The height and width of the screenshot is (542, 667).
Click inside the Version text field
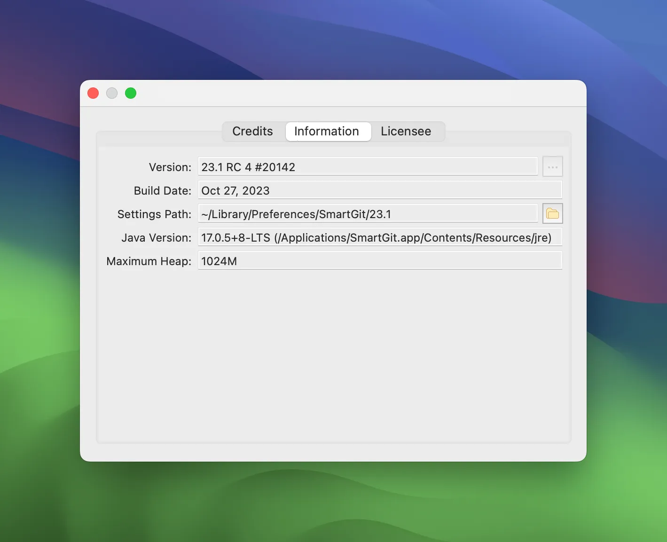pos(368,167)
